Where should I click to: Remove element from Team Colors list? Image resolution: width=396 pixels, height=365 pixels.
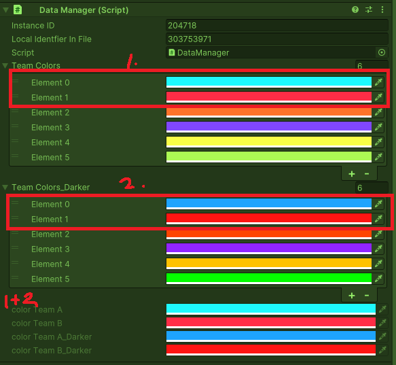pyautogui.click(x=367, y=174)
